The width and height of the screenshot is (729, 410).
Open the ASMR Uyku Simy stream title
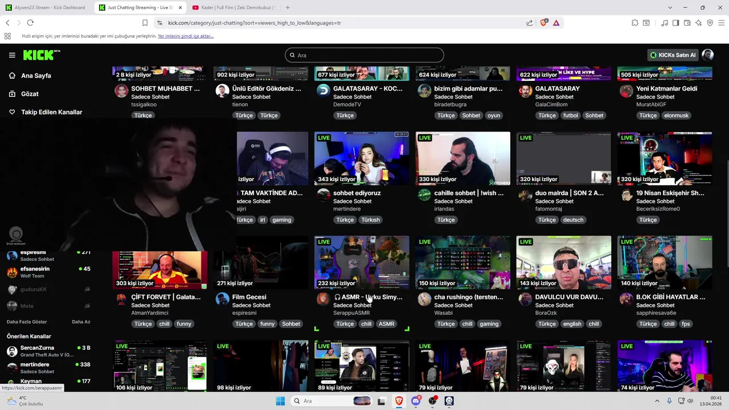click(368, 297)
